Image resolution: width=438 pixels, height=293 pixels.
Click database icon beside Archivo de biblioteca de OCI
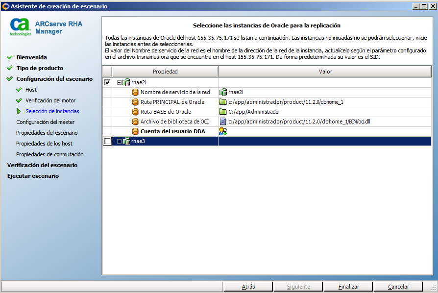tap(135, 122)
